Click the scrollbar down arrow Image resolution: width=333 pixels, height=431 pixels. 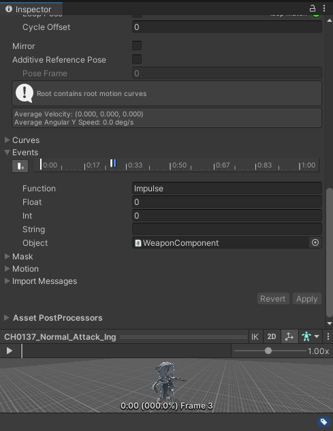pyautogui.click(x=330, y=323)
